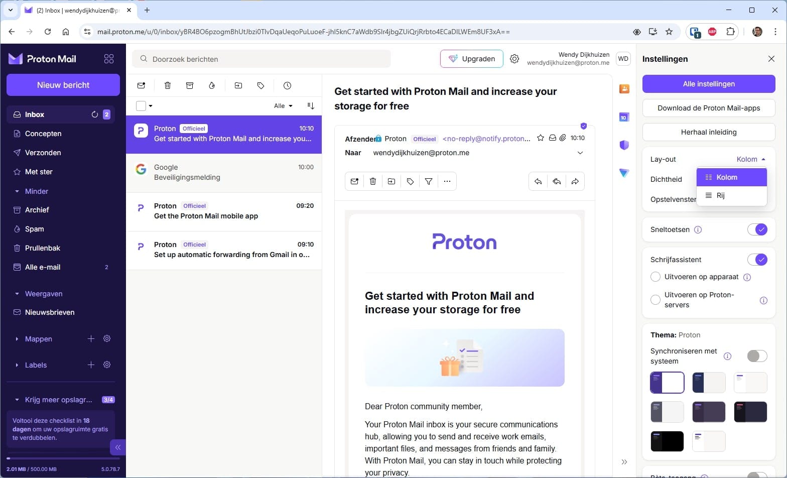
Task: Choose Kolom in the layout menu
Action: pos(732,177)
